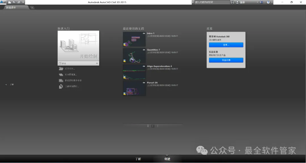Screen dimensions: 306x163
Task: Switch recent documents to third view-mode icon
Action: click(158, 126)
